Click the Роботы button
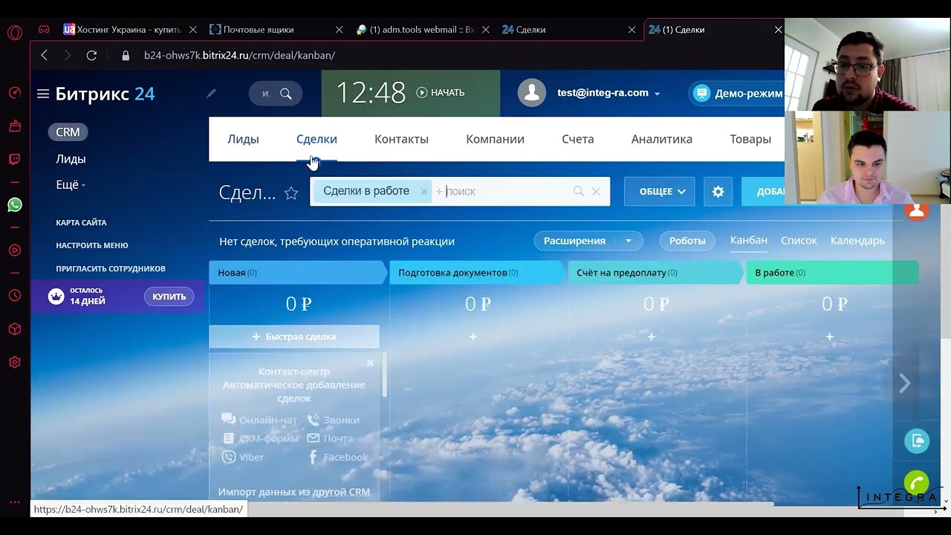The image size is (951, 535). pos(687,241)
